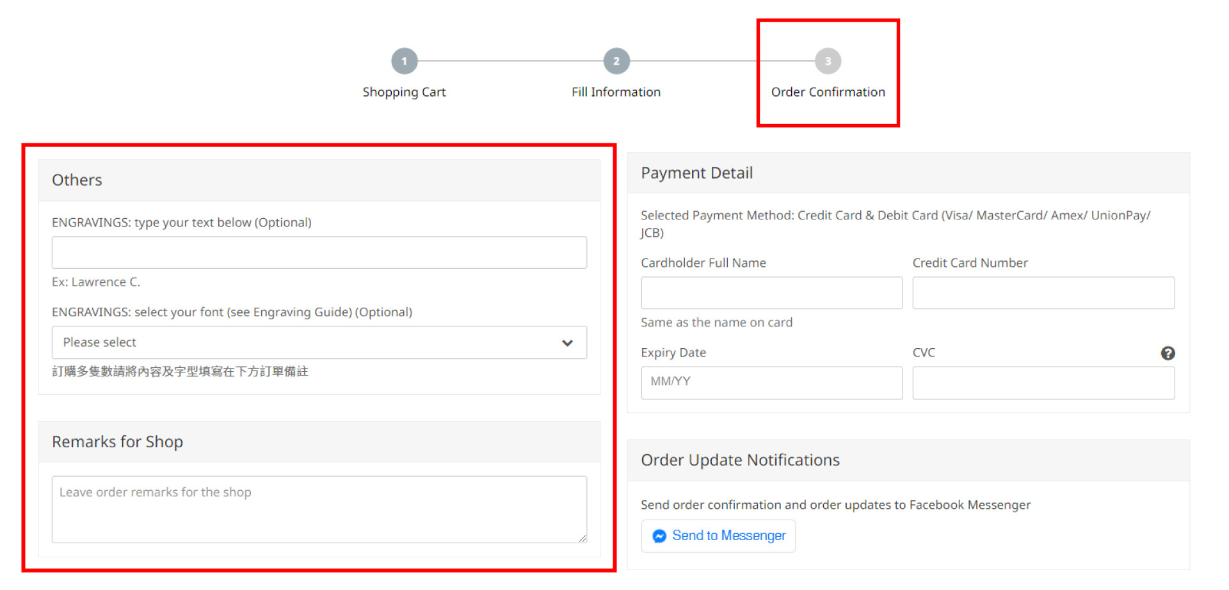
Task: Click the Cardholder Full Name label
Action: (x=703, y=263)
